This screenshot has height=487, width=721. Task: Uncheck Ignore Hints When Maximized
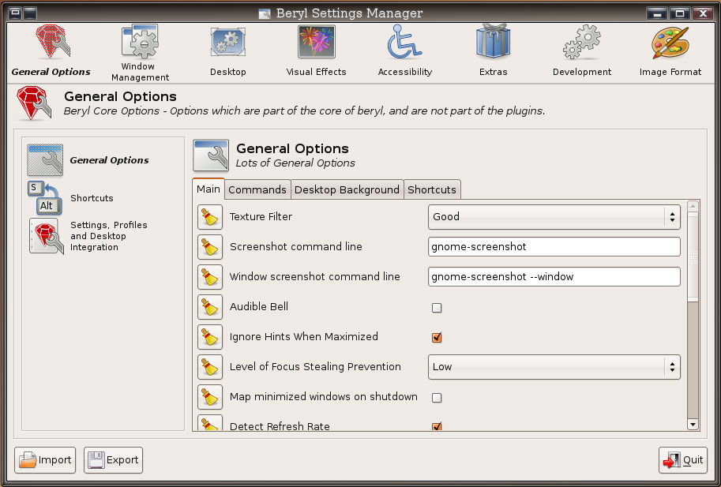pyautogui.click(x=437, y=338)
